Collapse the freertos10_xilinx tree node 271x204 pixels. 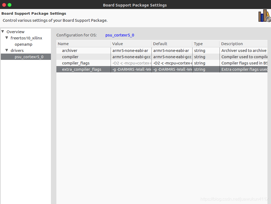[x=7, y=38]
